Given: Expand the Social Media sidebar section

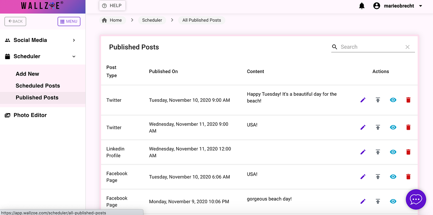Looking at the screenshot, I should click(x=74, y=40).
